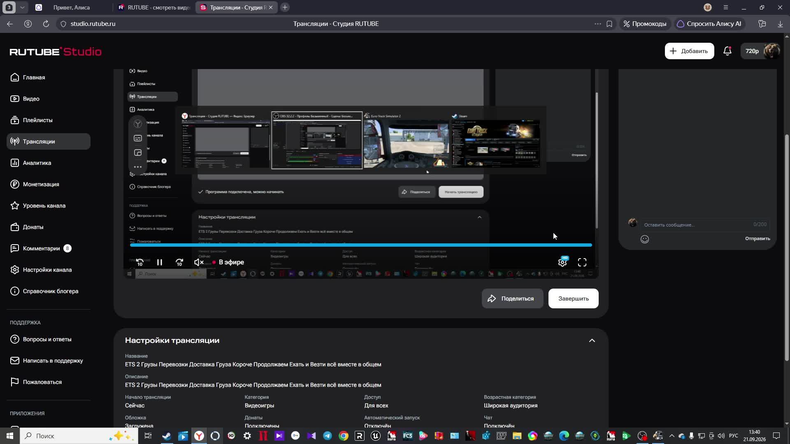The width and height of the screenshot is (790, 444).
Task: Switch to the Привет, Алиса browser tab
Action: (71, 7)
